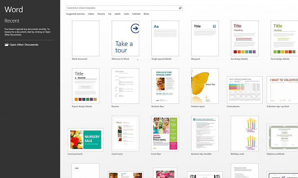Open the Birthday cards template
This screenshot has width=298, height=178.
click(245, 134)
